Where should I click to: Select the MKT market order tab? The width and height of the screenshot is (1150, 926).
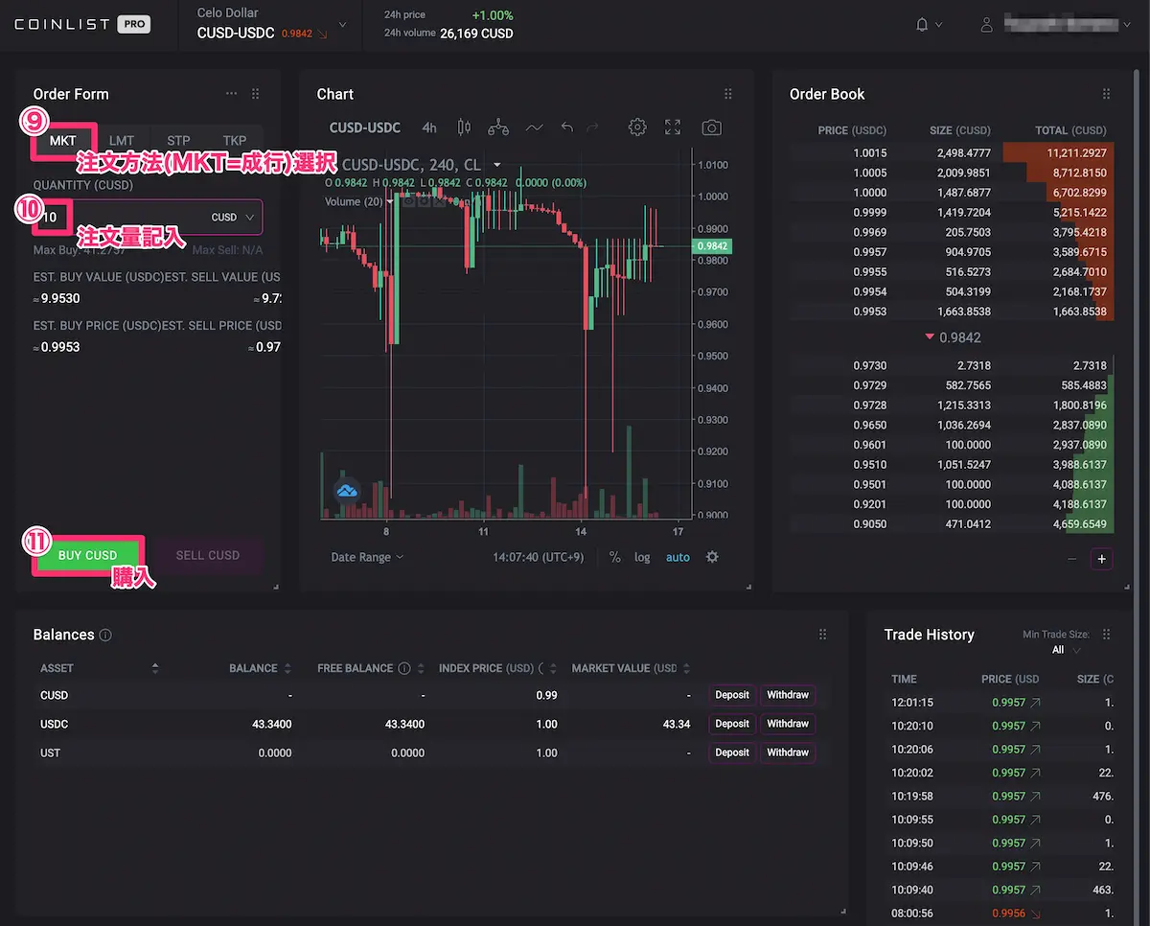(x=63, y=141)
